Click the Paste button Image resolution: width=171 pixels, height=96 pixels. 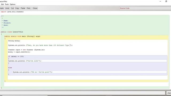click(23, 8)
